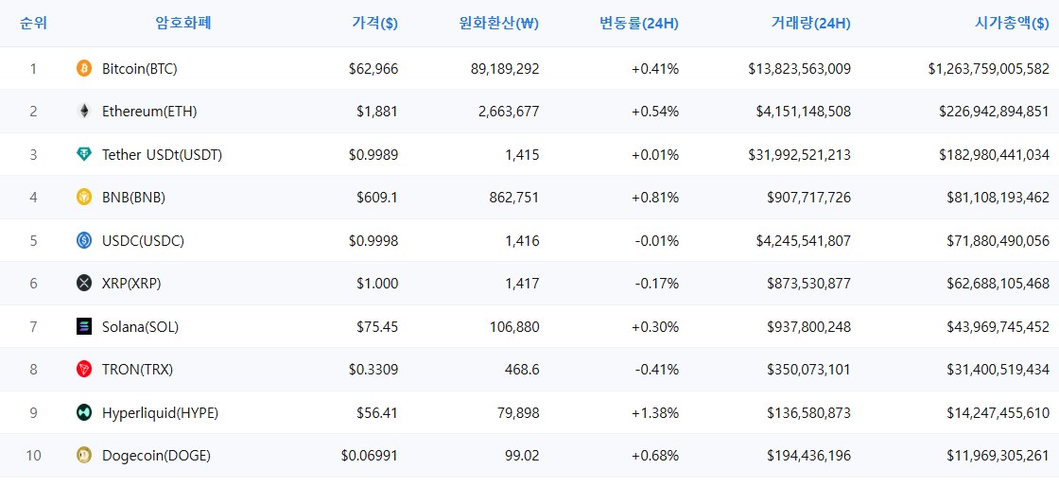Screen dimensions: 1059x486
Task: Open the Hyperliquid(HYPE) name link
Action: [160, 412]
